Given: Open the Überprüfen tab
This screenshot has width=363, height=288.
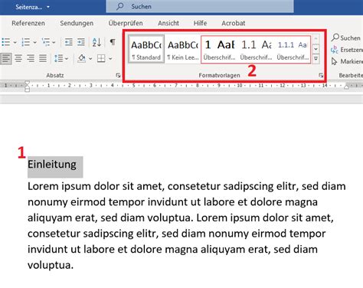Looking at the screenshot, I should 126,23.
